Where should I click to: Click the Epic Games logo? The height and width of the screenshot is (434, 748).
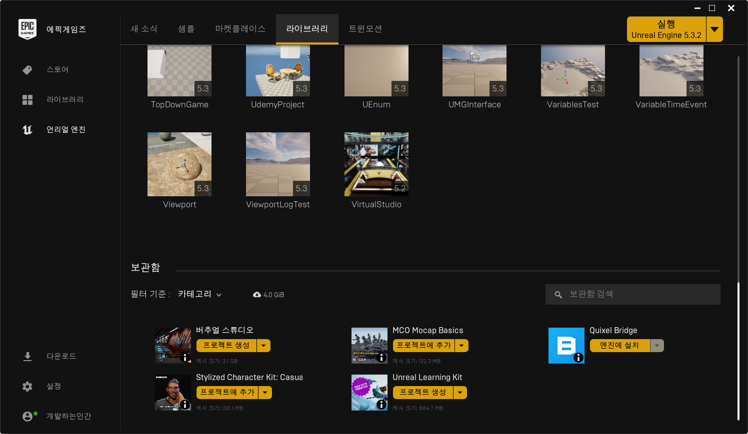coord(27,29)
